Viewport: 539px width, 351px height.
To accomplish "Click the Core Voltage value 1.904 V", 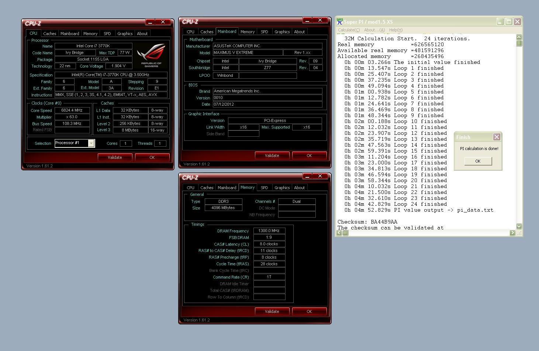I will click(118, 66).
